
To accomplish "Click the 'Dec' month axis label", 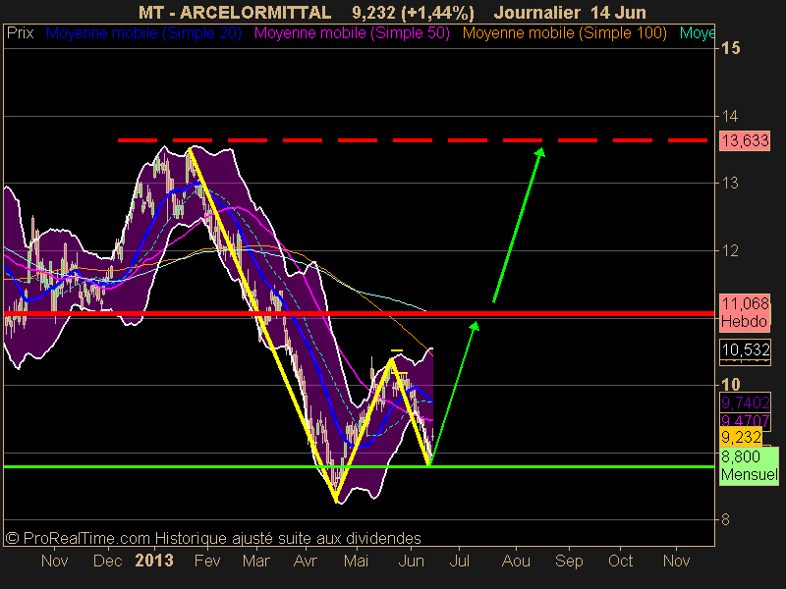I will (x=107, y=561).
